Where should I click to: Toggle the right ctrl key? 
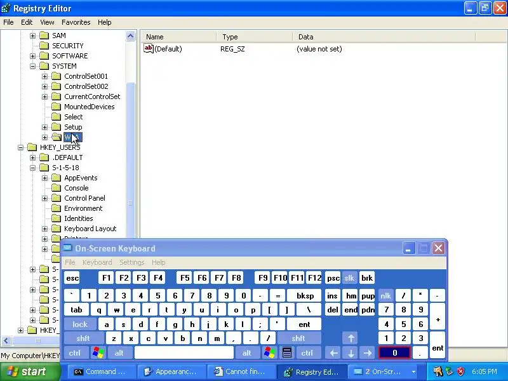[x=307, y=353]
